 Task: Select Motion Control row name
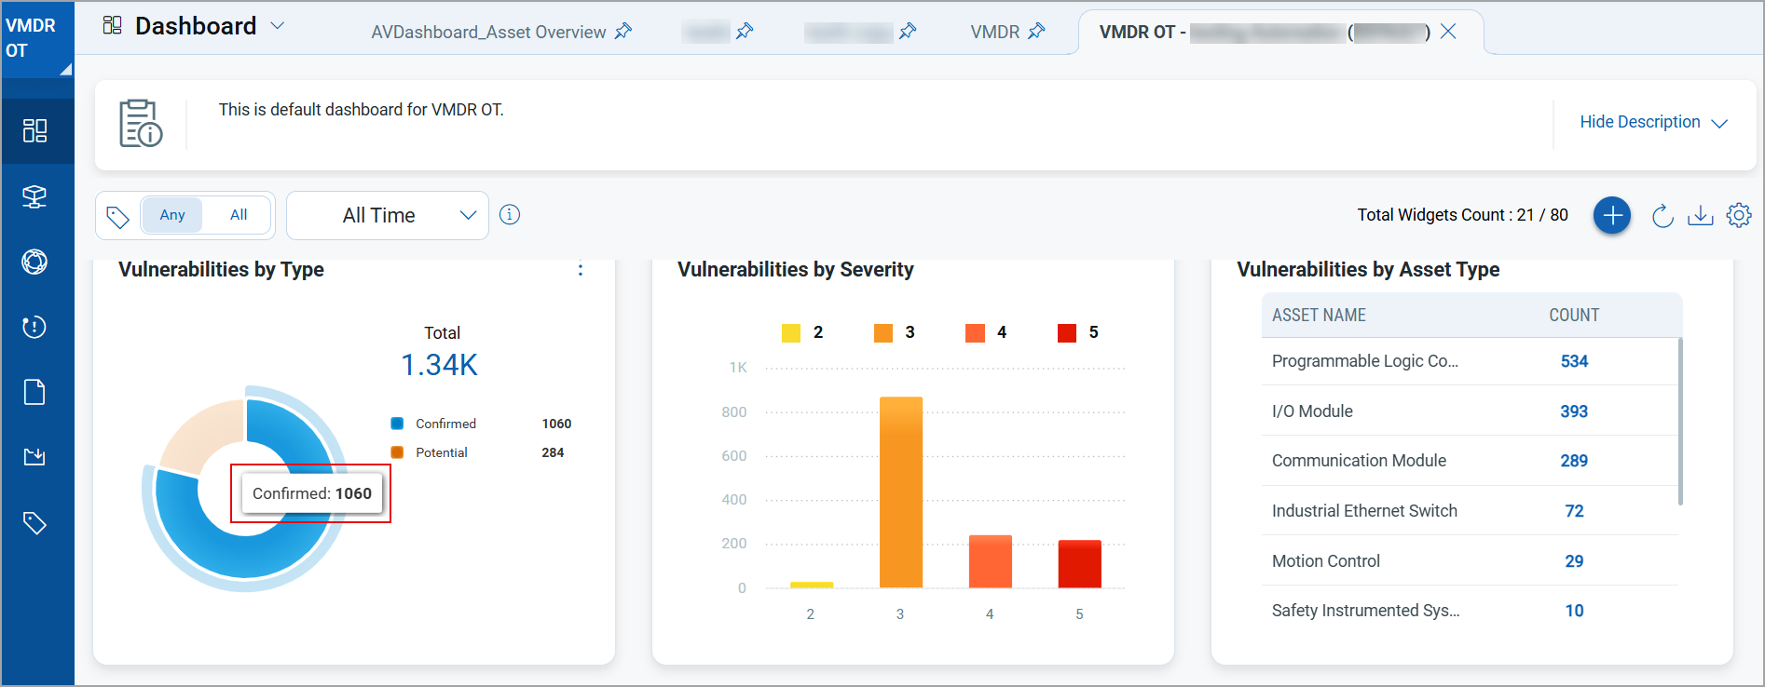pyautogui.click(x=1325, y=561)
